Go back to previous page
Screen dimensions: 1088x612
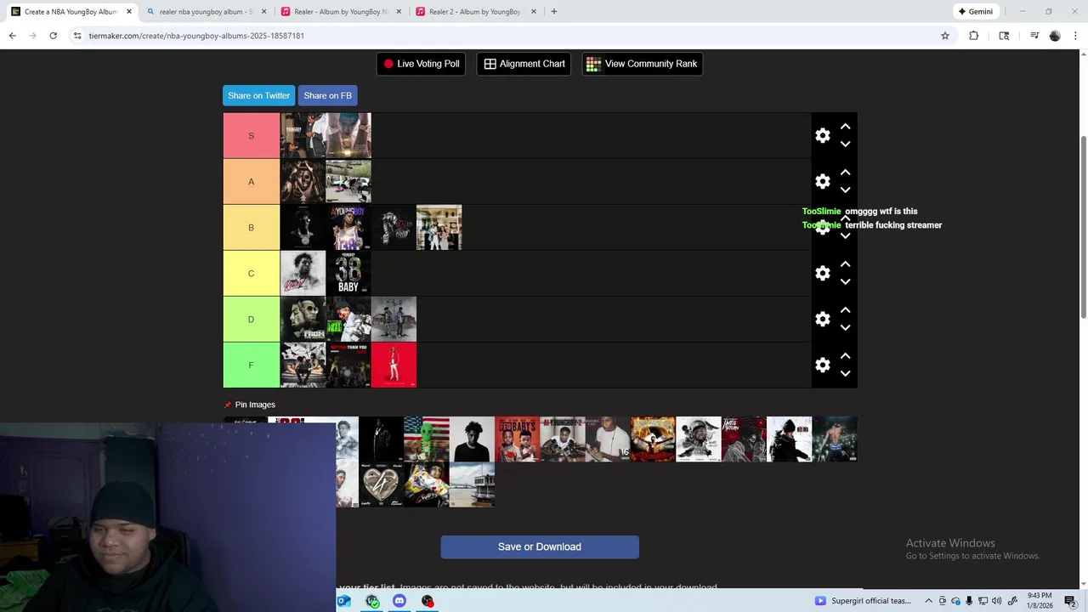[13, 36]
